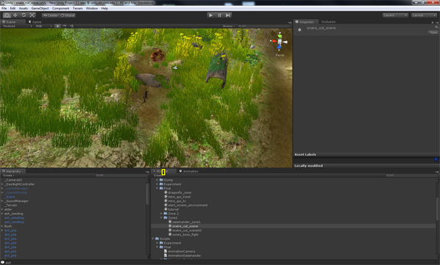
Task: Toggle scene overlay image effects button
Action: (65, 26)
